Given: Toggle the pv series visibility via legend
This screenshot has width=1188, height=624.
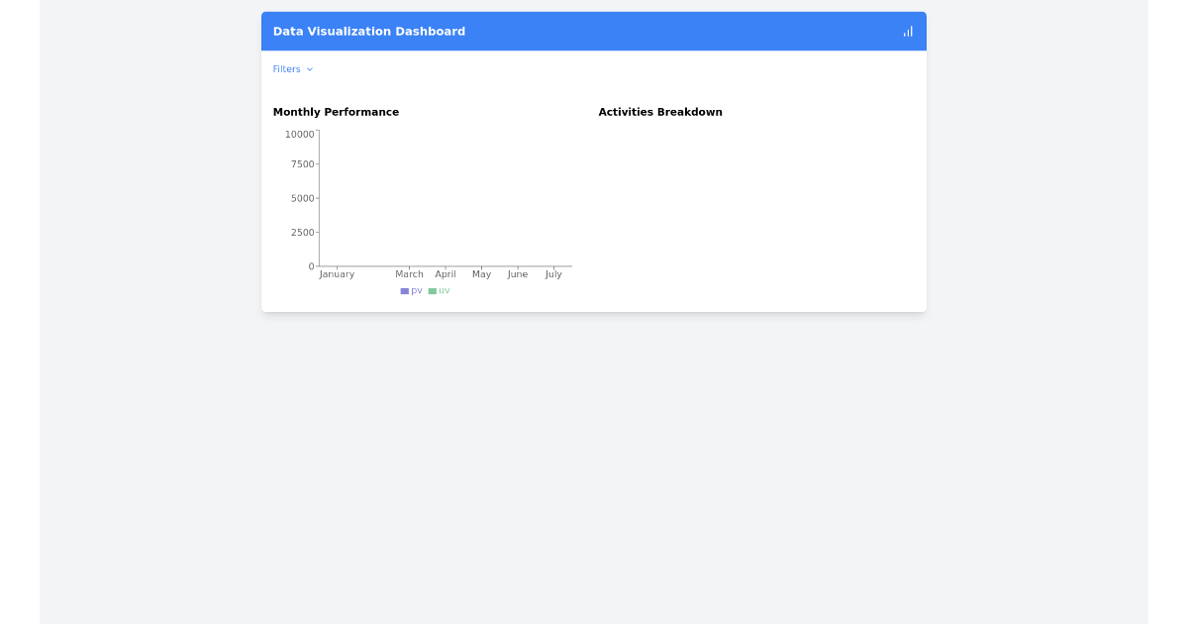Looking at the screenshot, I should (x=411, y=291).
